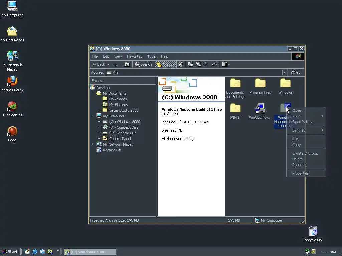Click the C:\ address field
Screen dimensions: 342x256
(194, 72)
